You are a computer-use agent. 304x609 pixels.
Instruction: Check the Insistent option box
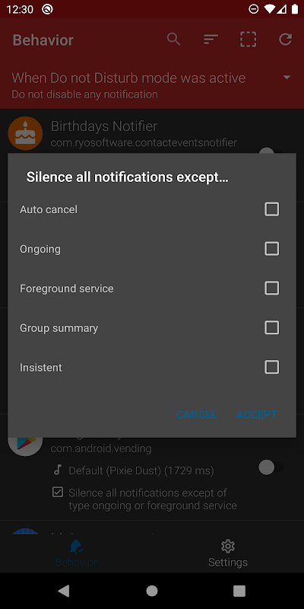(271, 367)
